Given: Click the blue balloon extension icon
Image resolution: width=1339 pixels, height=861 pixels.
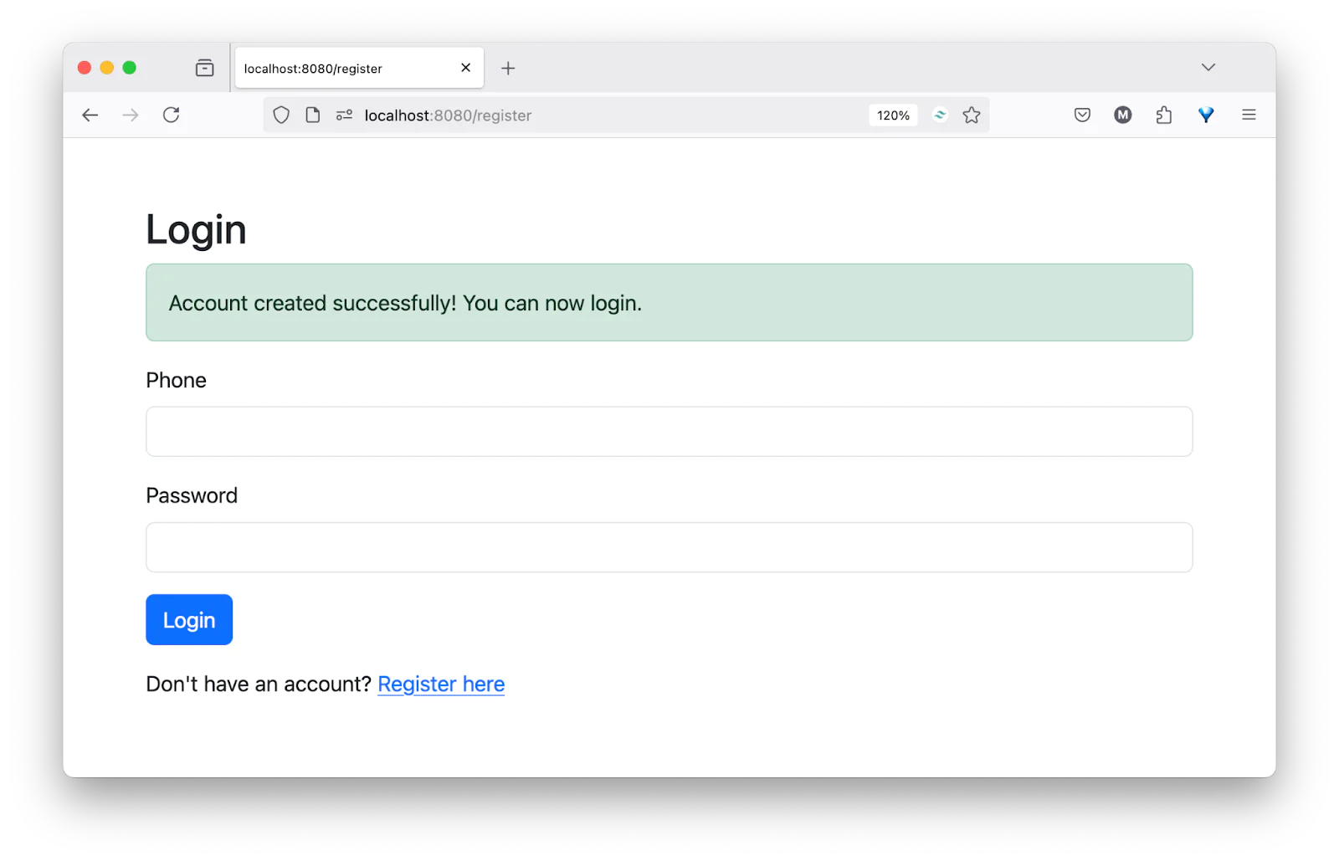Looking at the screenshot, I should (1206, 115).
